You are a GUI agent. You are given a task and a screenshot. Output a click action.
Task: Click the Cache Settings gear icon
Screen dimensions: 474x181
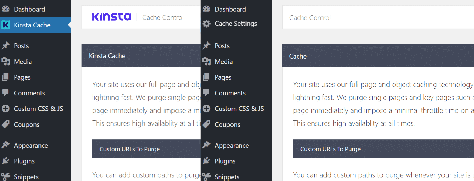(207, 24)
